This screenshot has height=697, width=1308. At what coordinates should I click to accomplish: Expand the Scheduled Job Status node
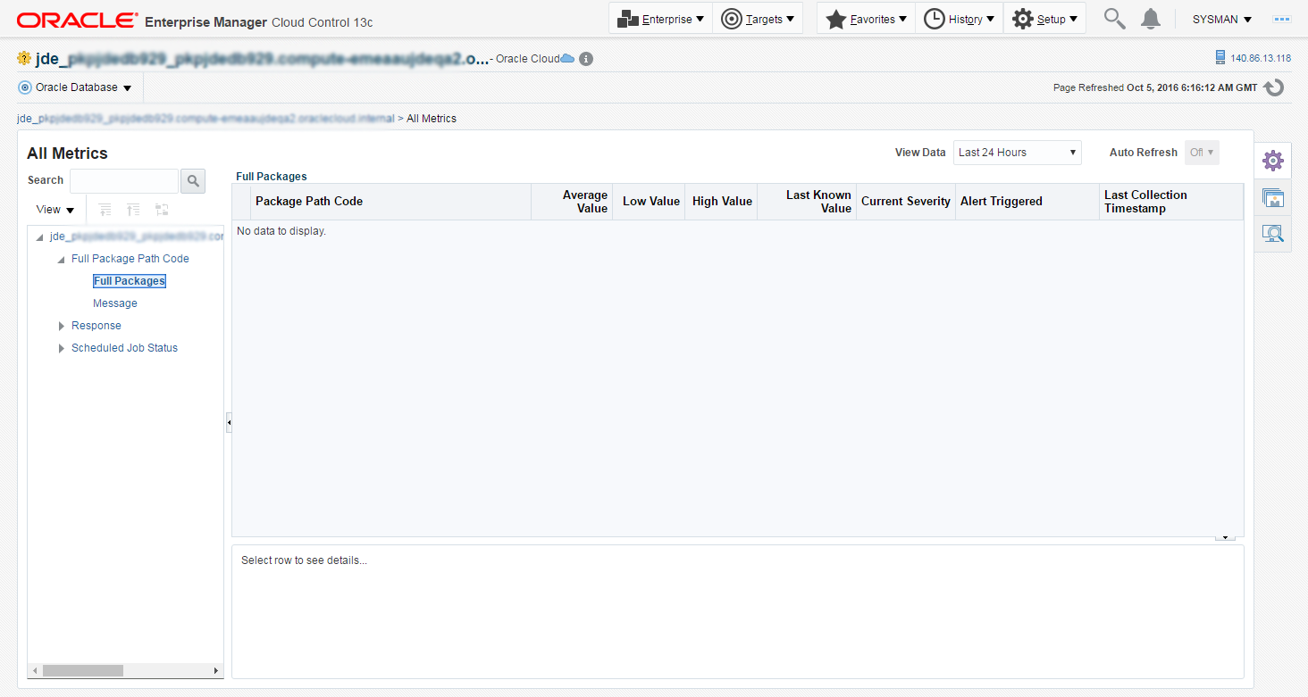point(62,348)
